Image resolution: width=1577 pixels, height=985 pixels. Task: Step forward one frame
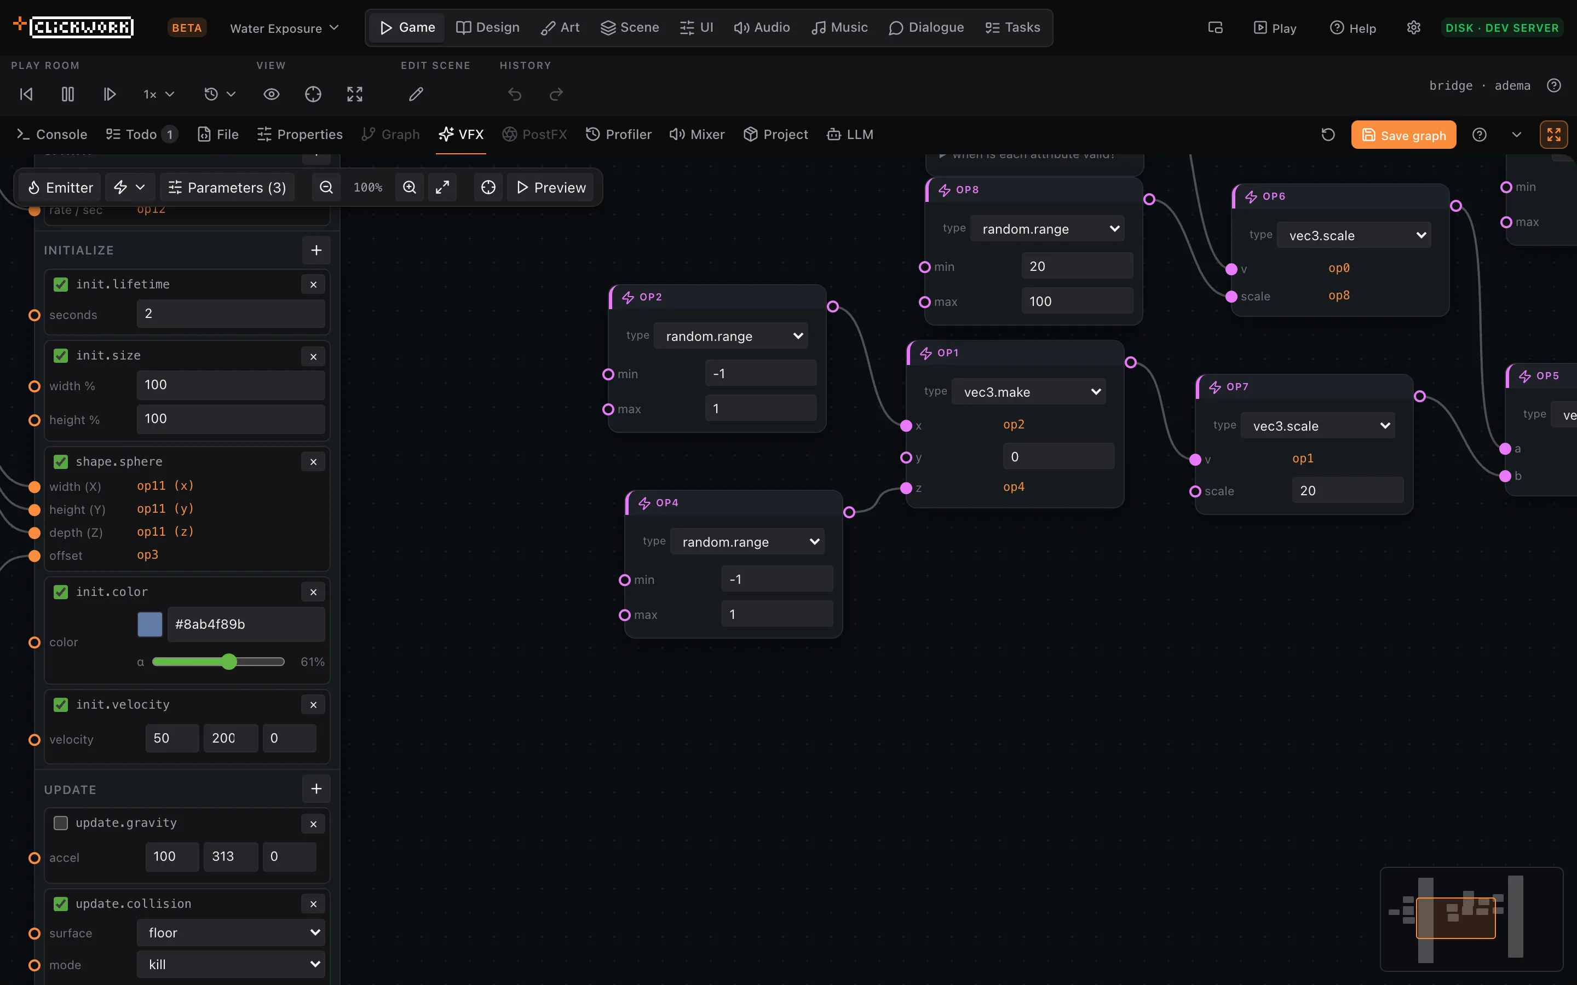tap(110, 95)
